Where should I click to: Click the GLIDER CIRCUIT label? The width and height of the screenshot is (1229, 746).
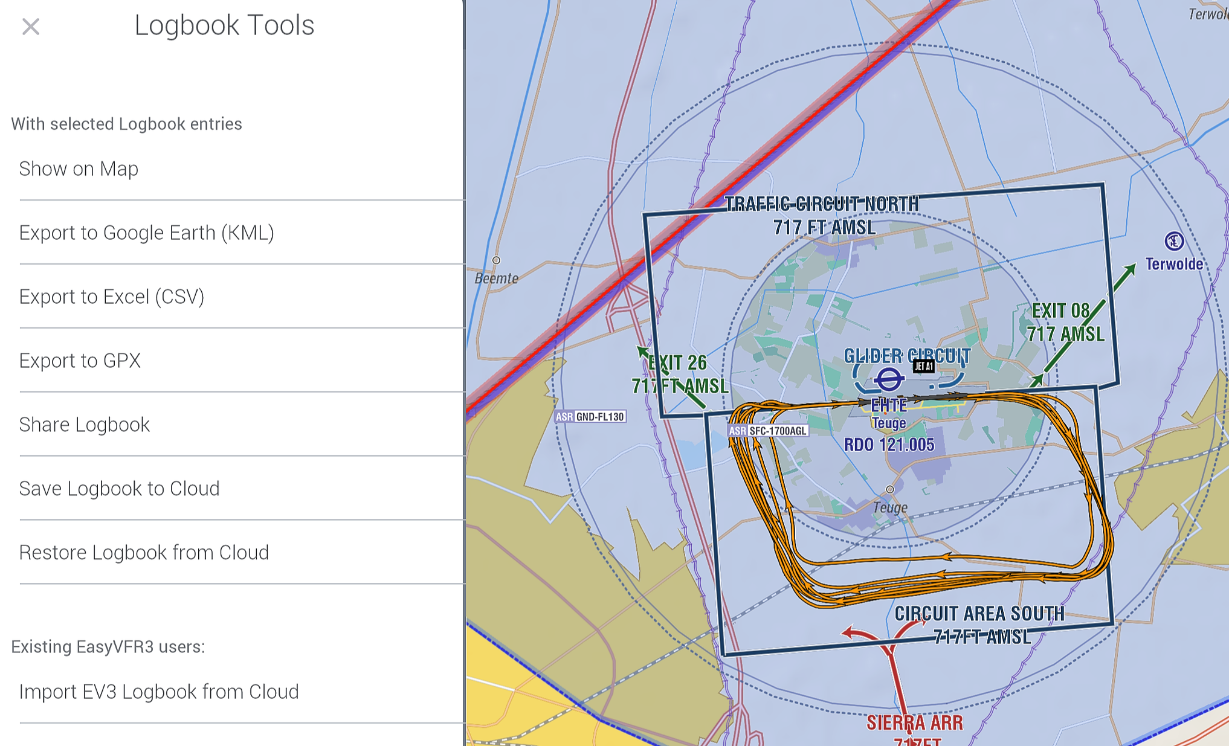[907, 356]
